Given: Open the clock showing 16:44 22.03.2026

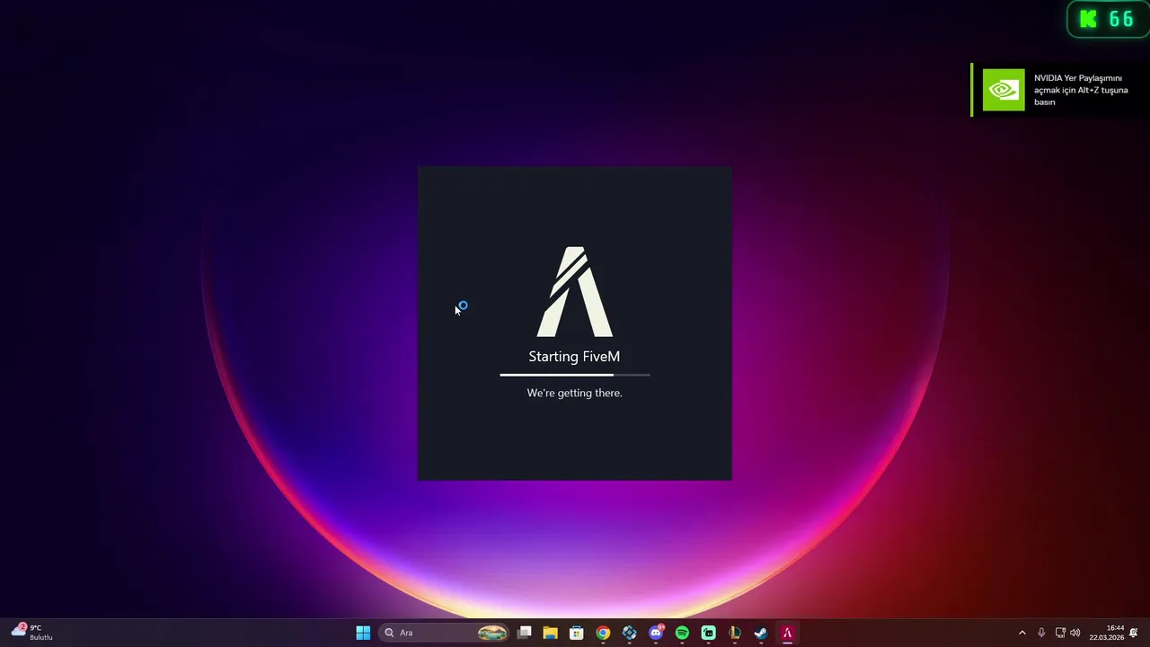Looking at the screenshot, I should [1107, 633].
